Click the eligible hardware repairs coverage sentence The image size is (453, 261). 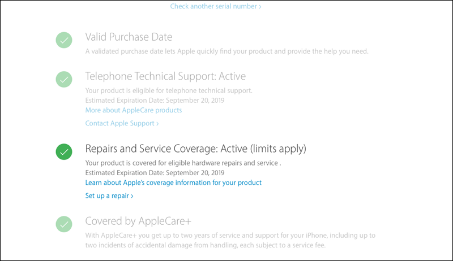pos(183,163)
